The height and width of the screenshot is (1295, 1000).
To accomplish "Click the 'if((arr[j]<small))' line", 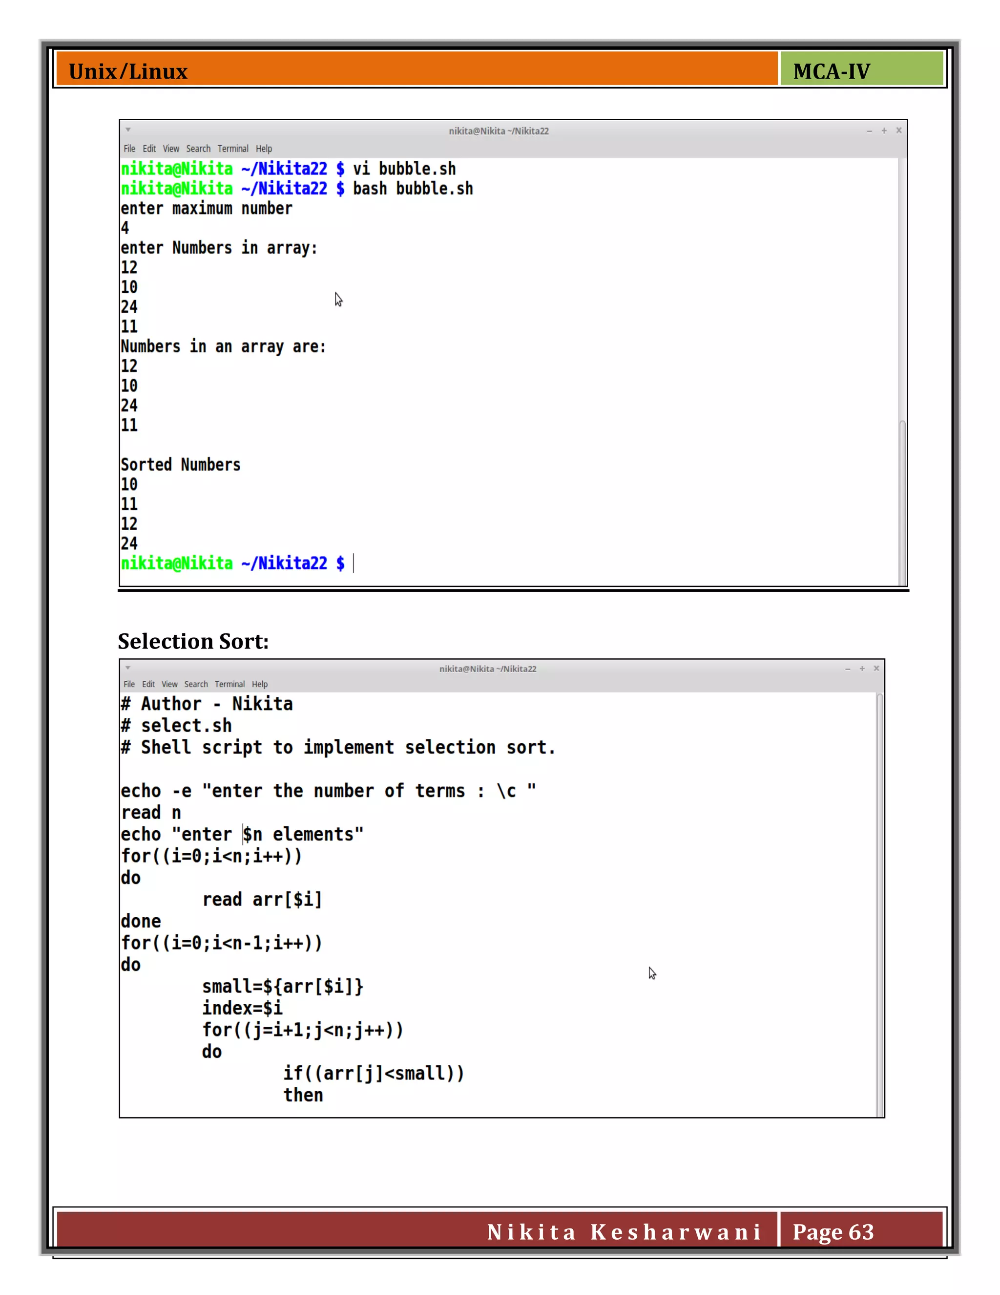I will pyautogui.click(x=374, y=1073).
